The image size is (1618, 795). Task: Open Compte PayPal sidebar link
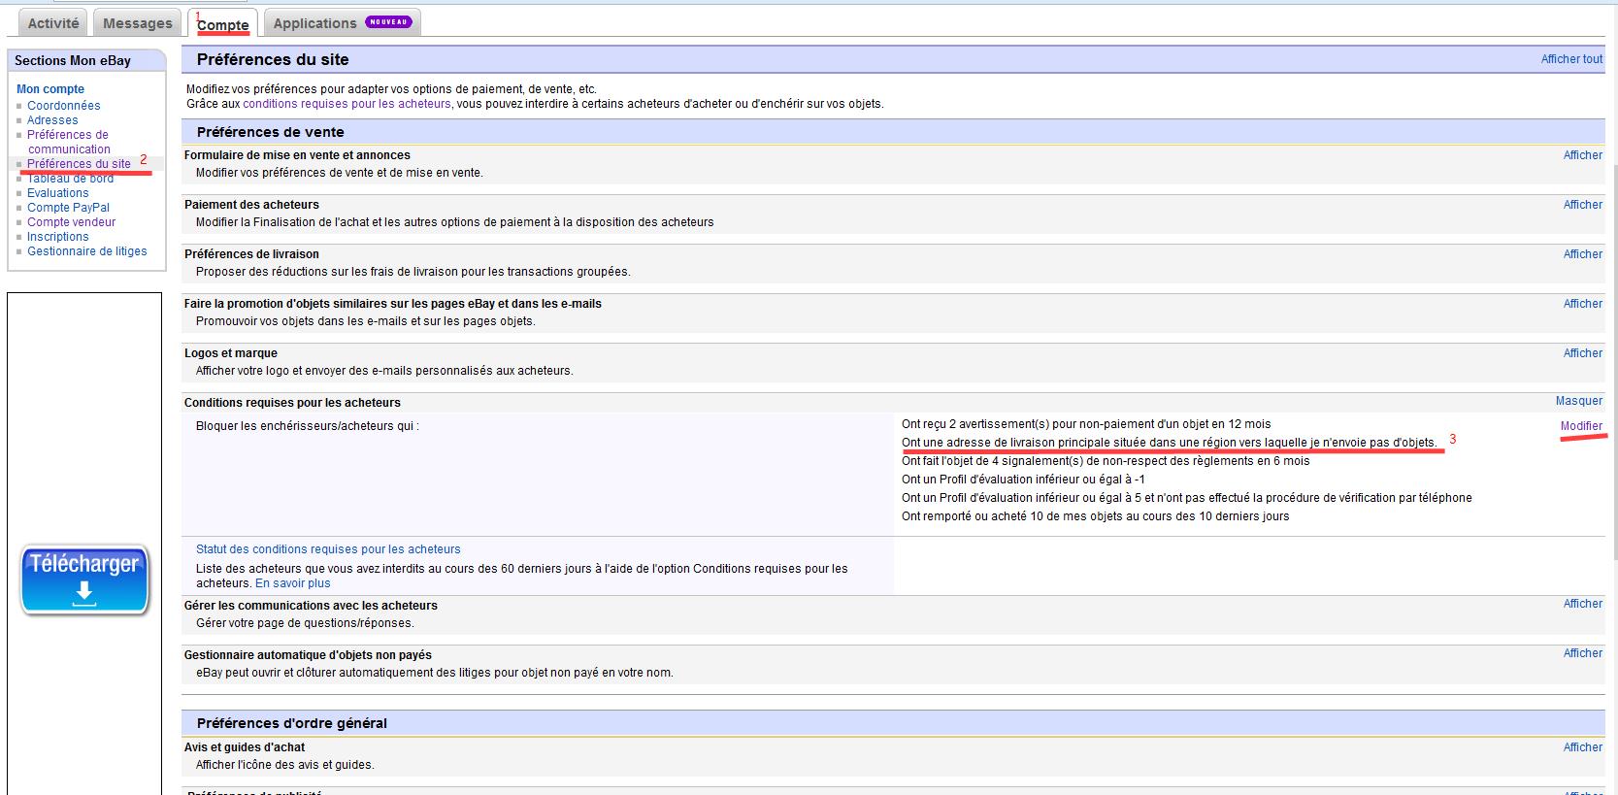(x=68, y=208)
